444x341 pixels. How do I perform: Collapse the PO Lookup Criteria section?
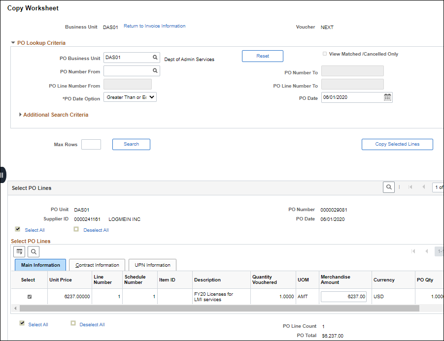point(13,43)
